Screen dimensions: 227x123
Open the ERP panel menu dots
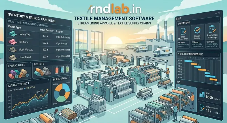pyautogui.click(x=218, y=19)
